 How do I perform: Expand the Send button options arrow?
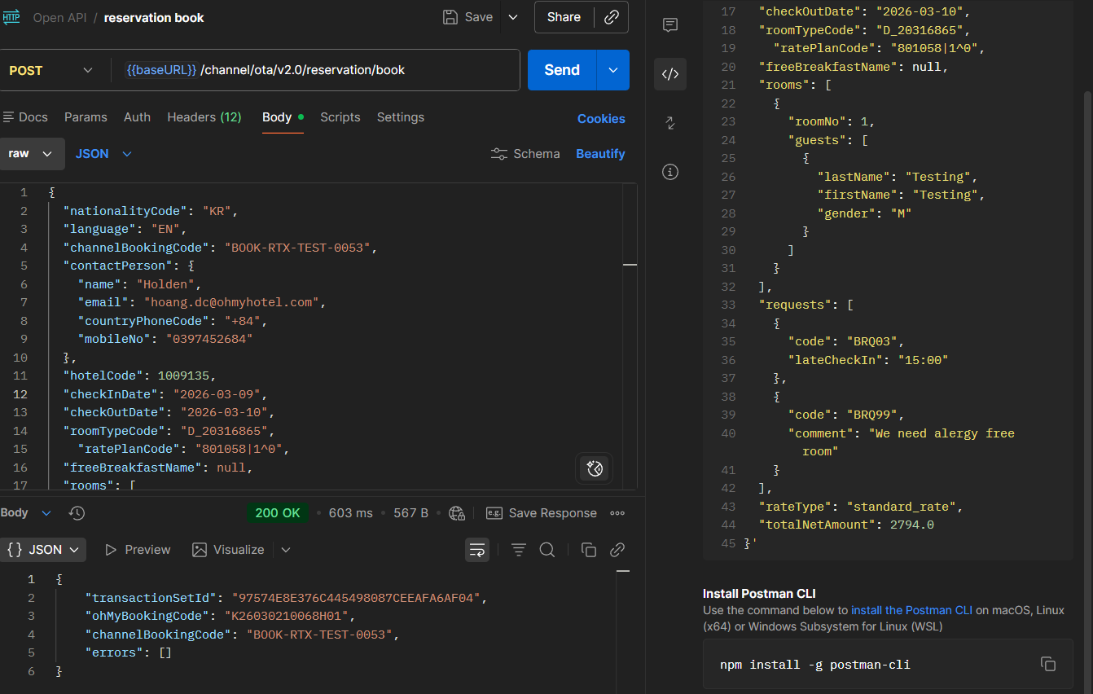[612, 70]
